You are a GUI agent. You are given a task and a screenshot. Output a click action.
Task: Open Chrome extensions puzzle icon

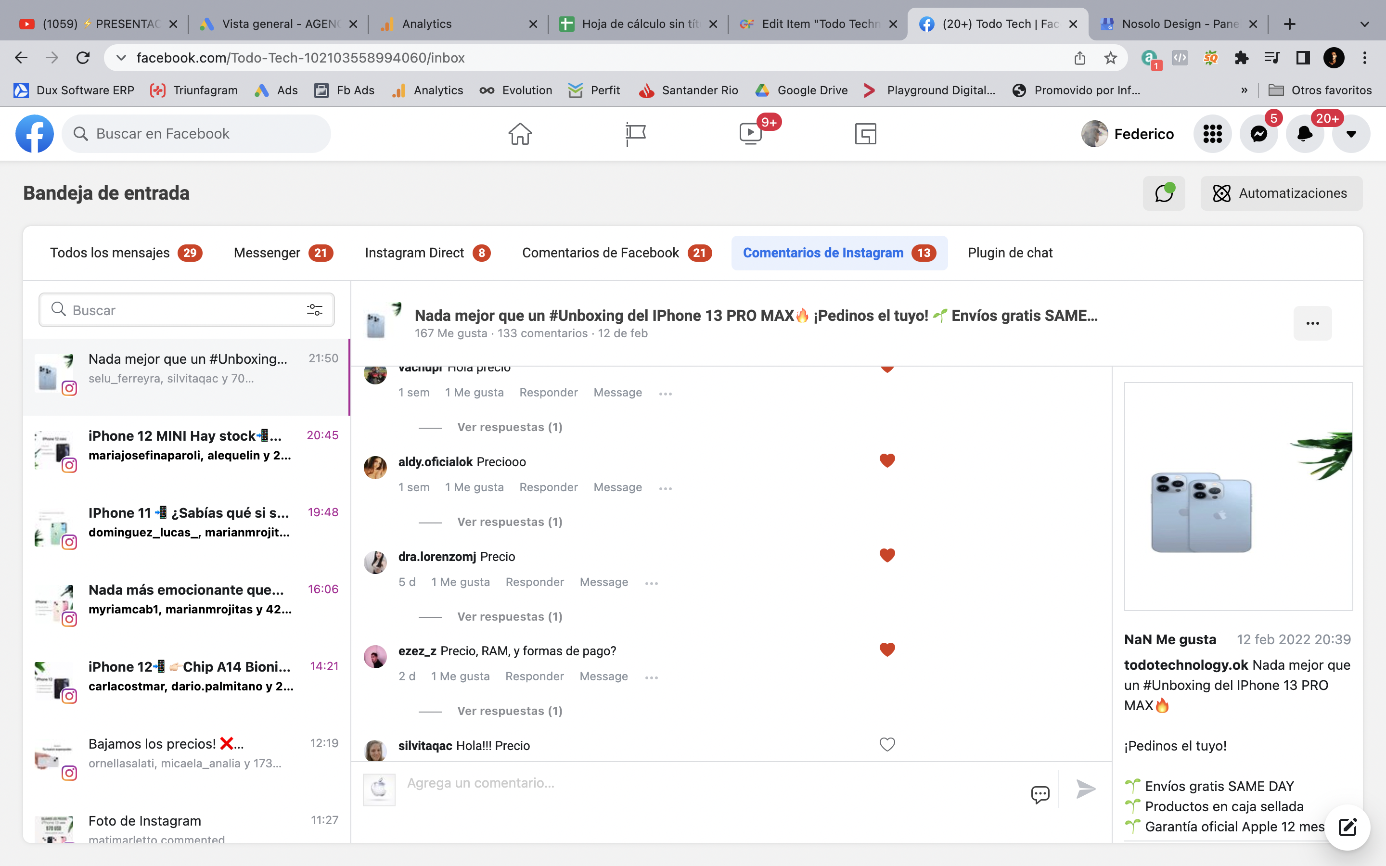click(1241, 58)
